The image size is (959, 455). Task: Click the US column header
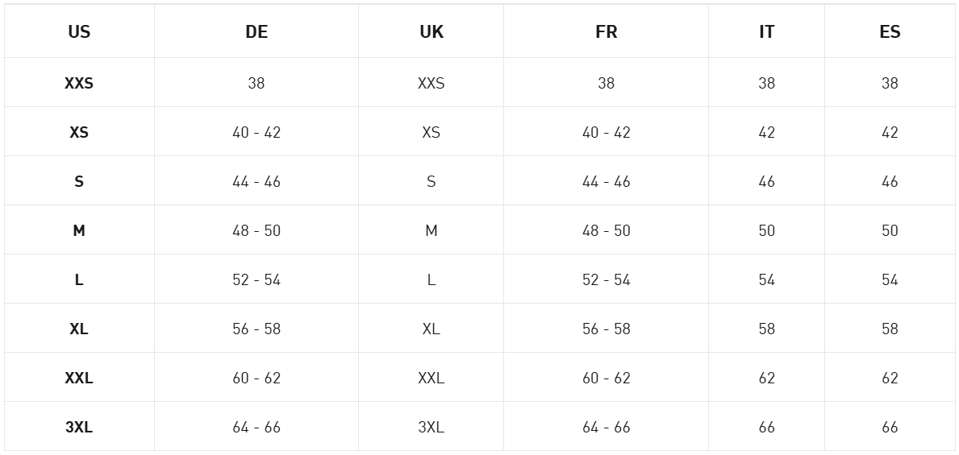tap(79, 31)
